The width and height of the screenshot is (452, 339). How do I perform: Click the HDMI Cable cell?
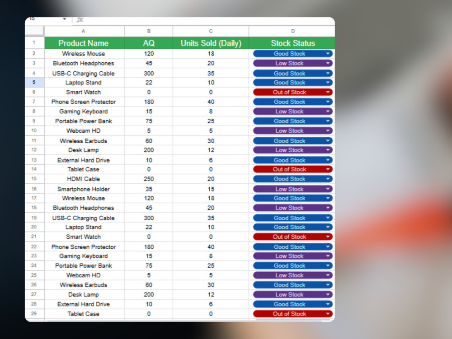point(84,179)
